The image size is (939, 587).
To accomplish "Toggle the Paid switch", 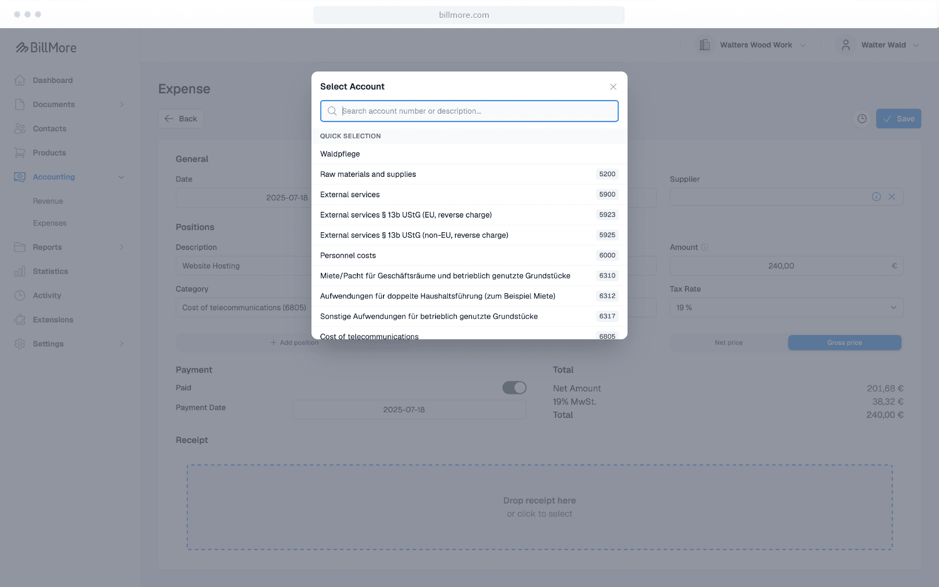I will (514, 388).
